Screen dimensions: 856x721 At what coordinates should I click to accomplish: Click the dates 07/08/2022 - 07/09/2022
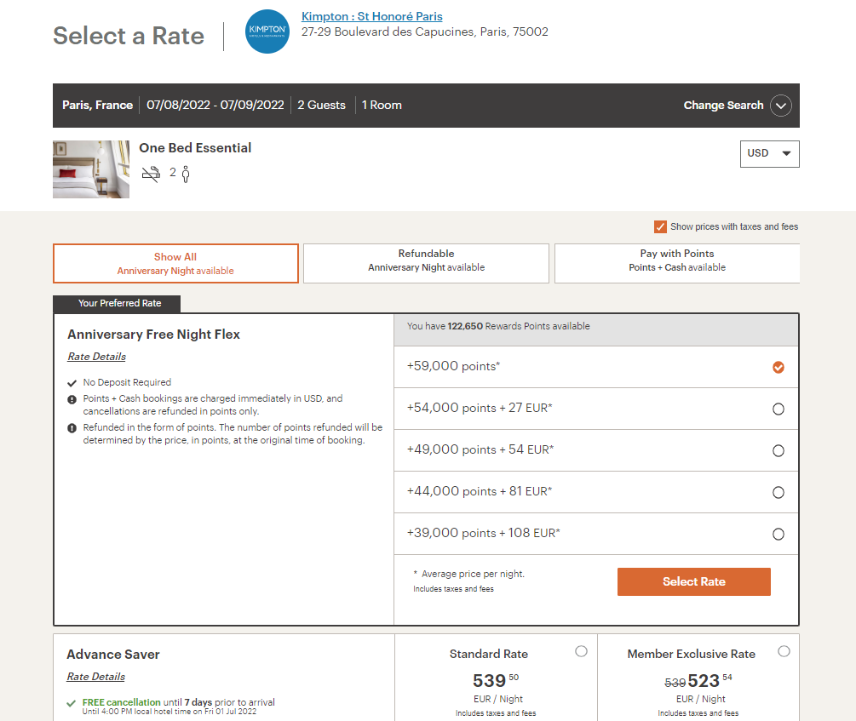coord(215,106)
